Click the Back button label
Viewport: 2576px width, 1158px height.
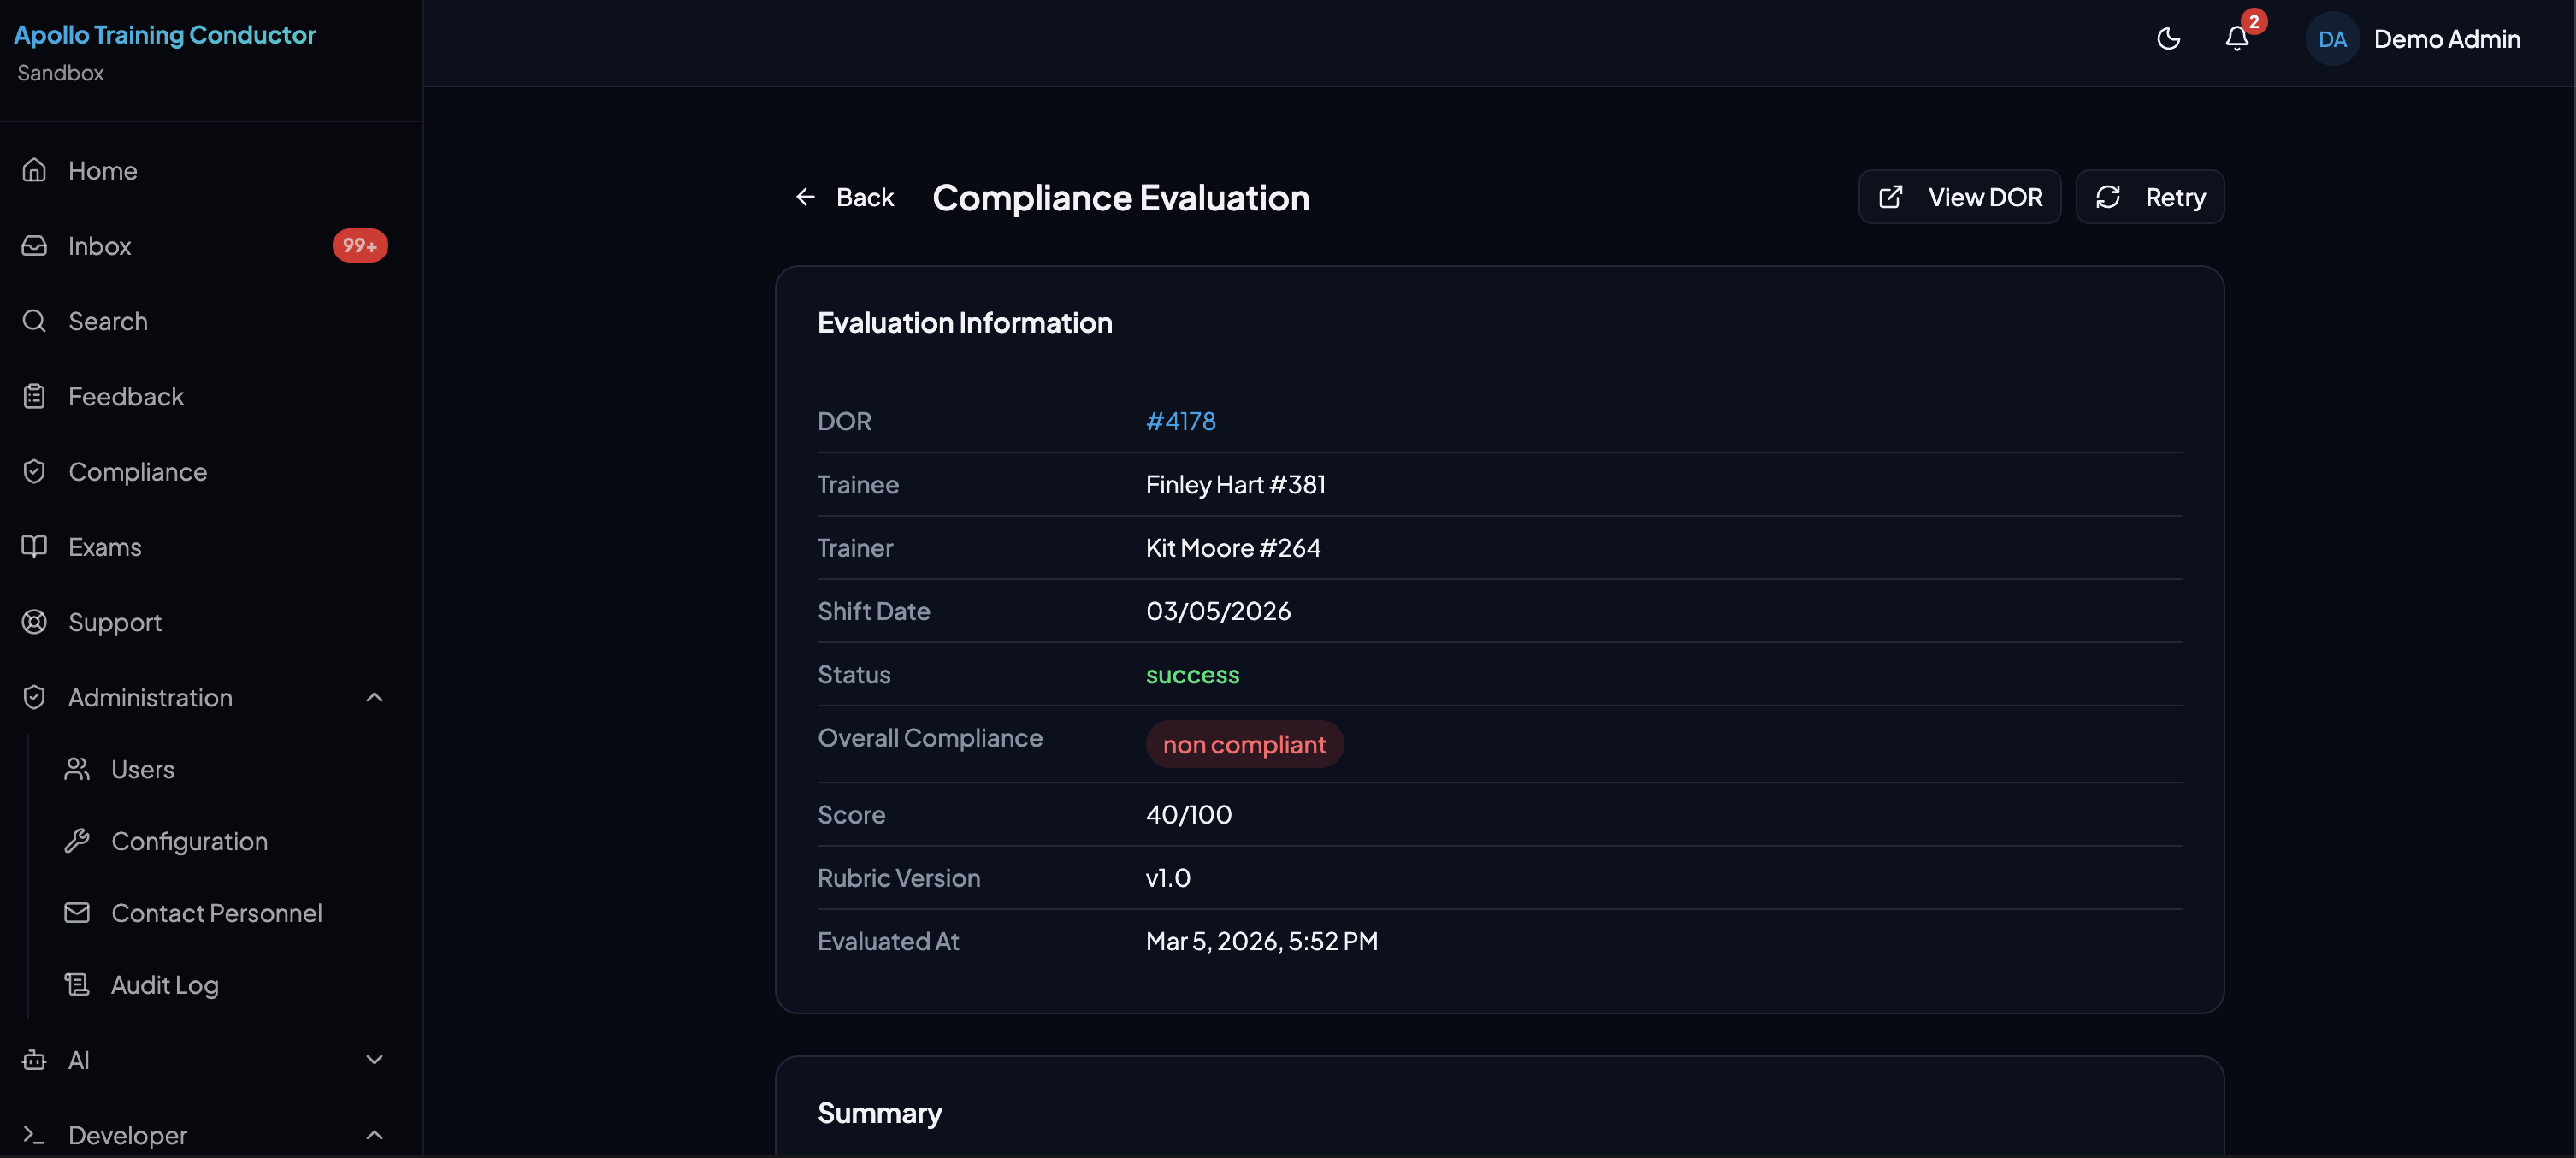pyautogui.click(x=864, y=197)
